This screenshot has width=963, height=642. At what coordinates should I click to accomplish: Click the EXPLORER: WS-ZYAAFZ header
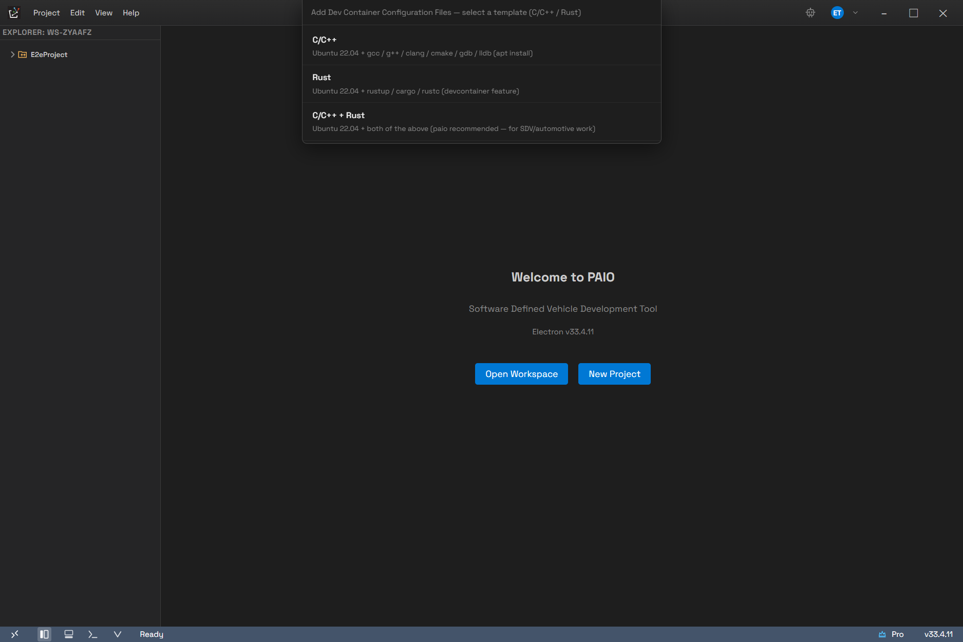coord(47,32)
